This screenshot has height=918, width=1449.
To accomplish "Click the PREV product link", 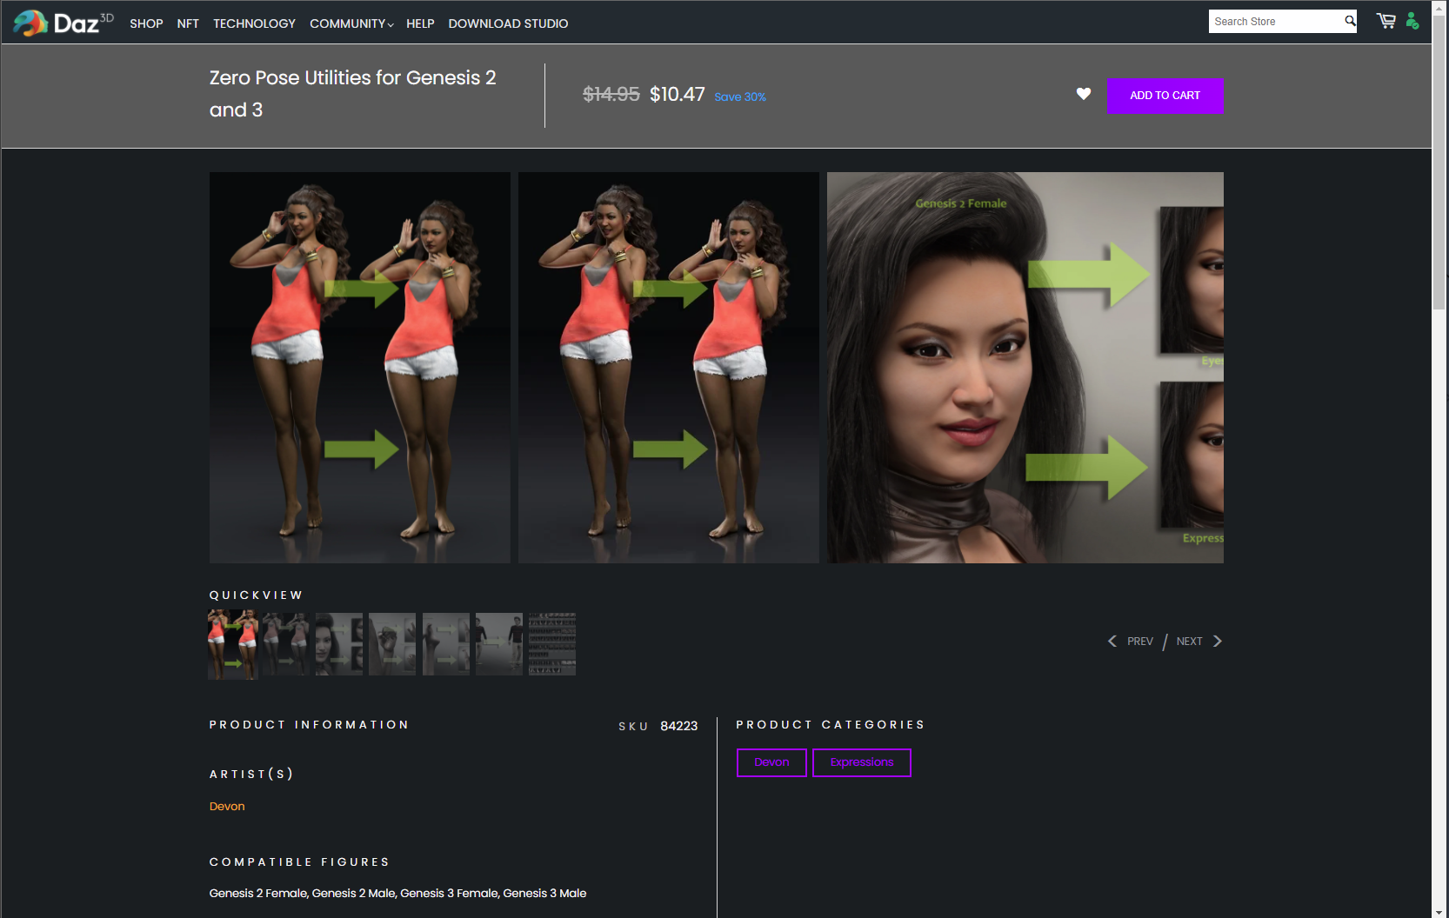I will 1140,642.
